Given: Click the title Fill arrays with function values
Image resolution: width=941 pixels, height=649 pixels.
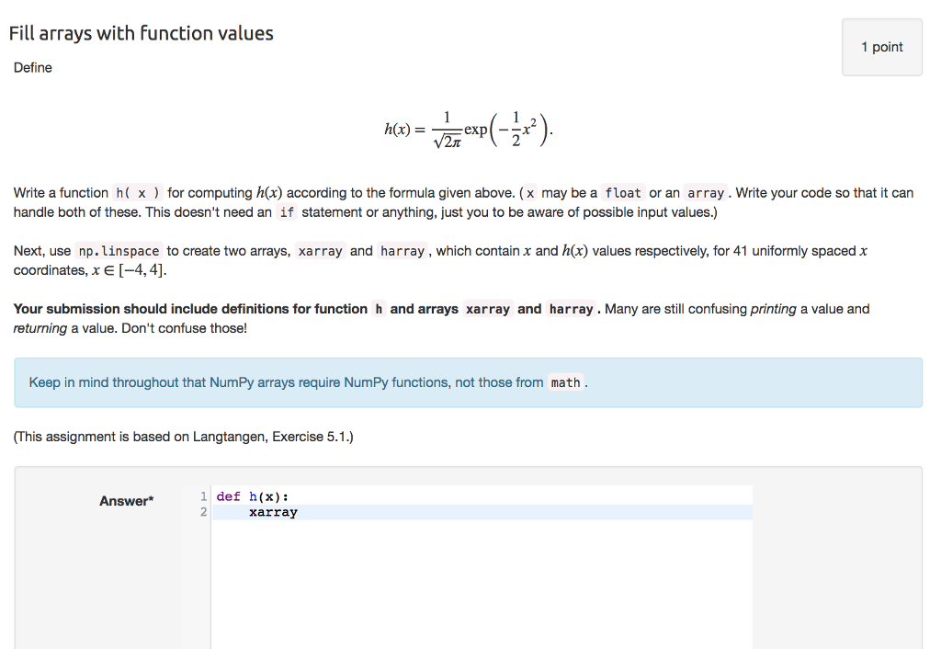Looking at the screenshot, I should [142, 32].
